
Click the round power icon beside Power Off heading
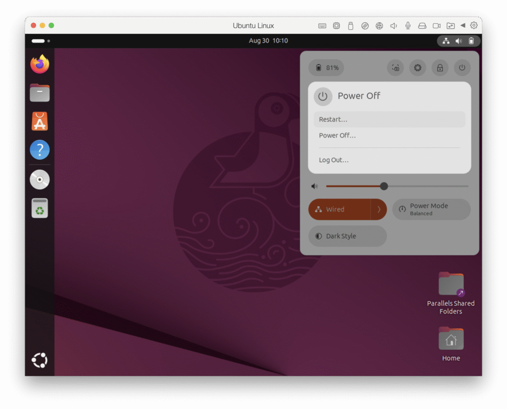[x=323, y=96]
